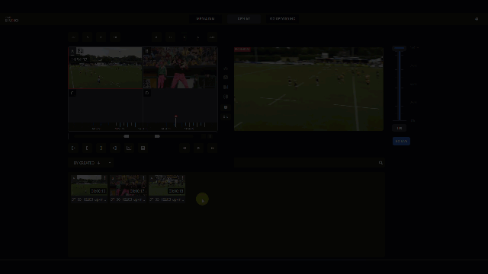Open three-dot menu on first clip
488x274 pixels.
point(105,178)
